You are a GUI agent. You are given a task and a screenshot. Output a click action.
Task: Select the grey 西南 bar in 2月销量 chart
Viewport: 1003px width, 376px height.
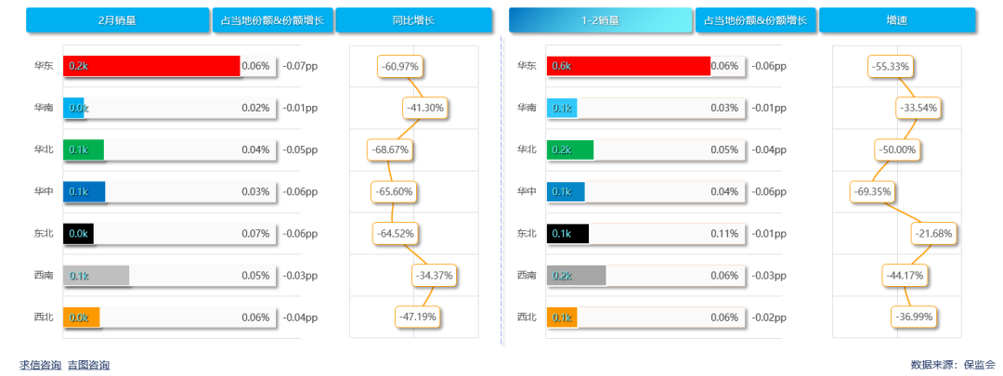point(96,275)
